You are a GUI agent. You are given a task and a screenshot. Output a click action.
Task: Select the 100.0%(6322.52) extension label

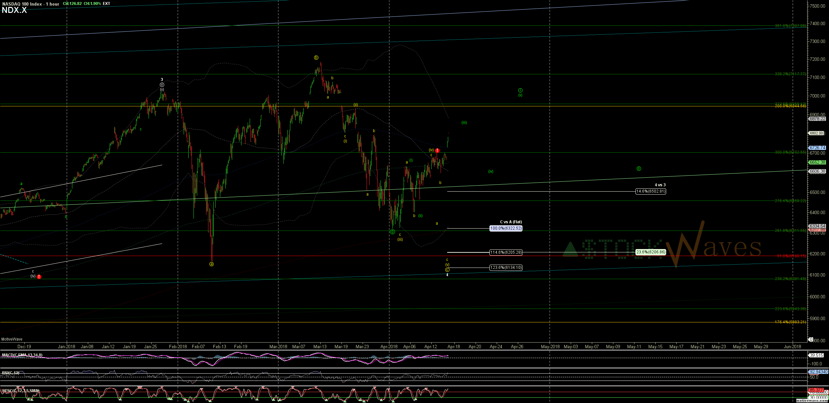coord(506,228)
